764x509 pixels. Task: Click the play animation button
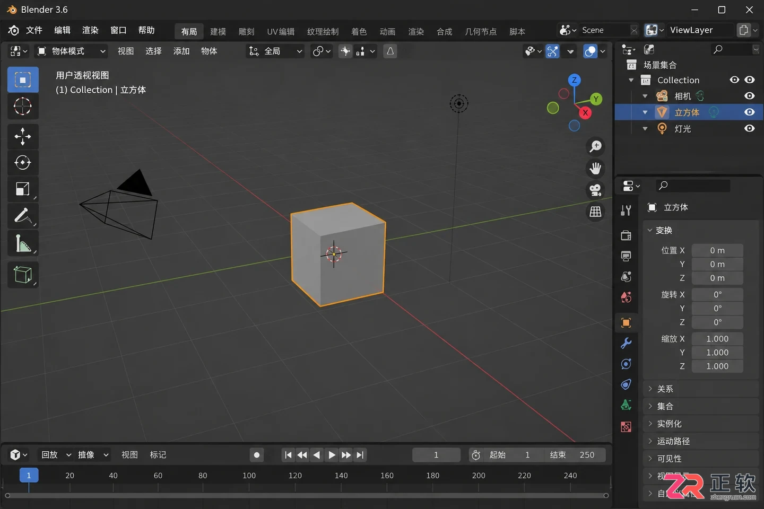pyautogui.click(x=331, y=455)
